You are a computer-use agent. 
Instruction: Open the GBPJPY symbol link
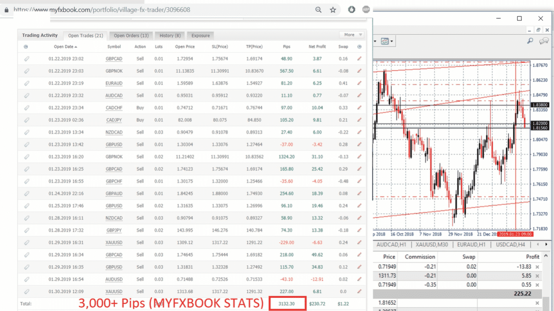114,230
